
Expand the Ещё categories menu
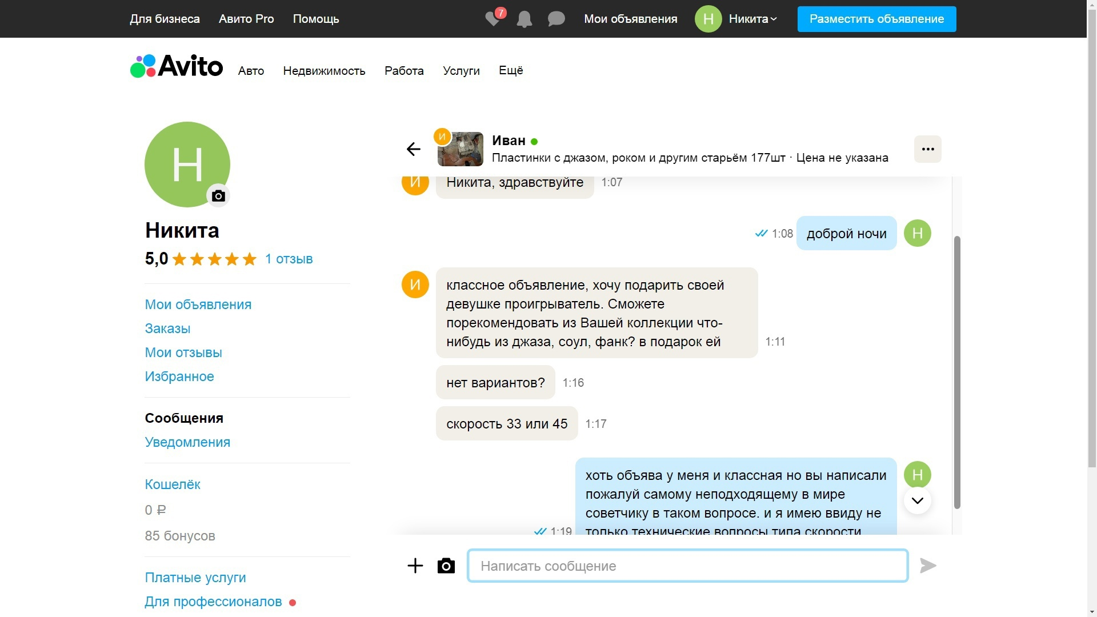tap(511, 70)
